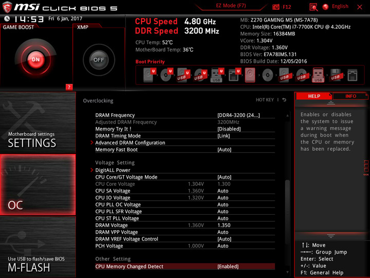Click the Game Boost question mark help icon
Image resolution: width=370 pixels, height=278 pixels.
pyautogui.click(x=69, y=87)
